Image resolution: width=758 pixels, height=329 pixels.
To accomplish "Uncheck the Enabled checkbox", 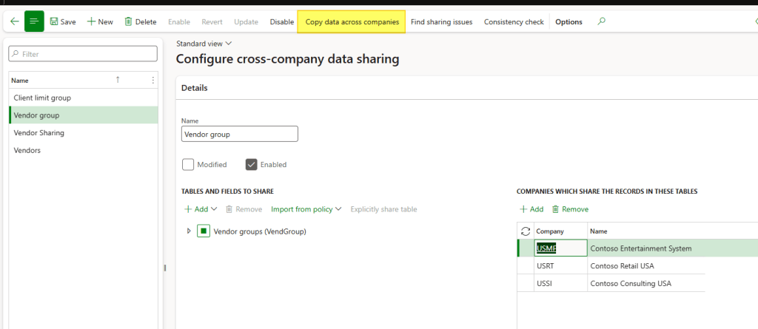I will click(x=252, y=164).
